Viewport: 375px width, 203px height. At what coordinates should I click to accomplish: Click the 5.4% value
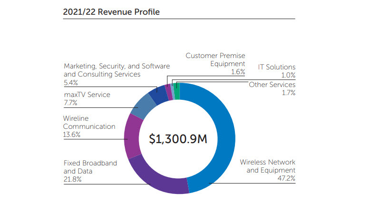(71, 83)
